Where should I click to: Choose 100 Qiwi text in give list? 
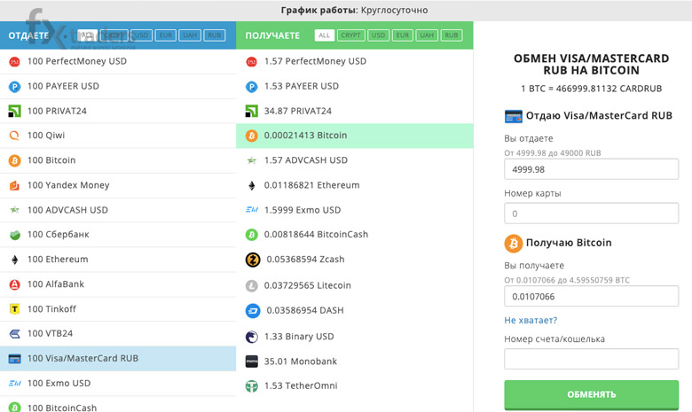click(x=46, y=136)
